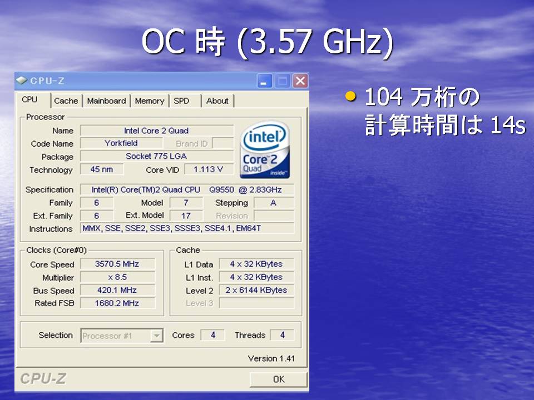Click the empty Revision field

click(x=274, y=216)
